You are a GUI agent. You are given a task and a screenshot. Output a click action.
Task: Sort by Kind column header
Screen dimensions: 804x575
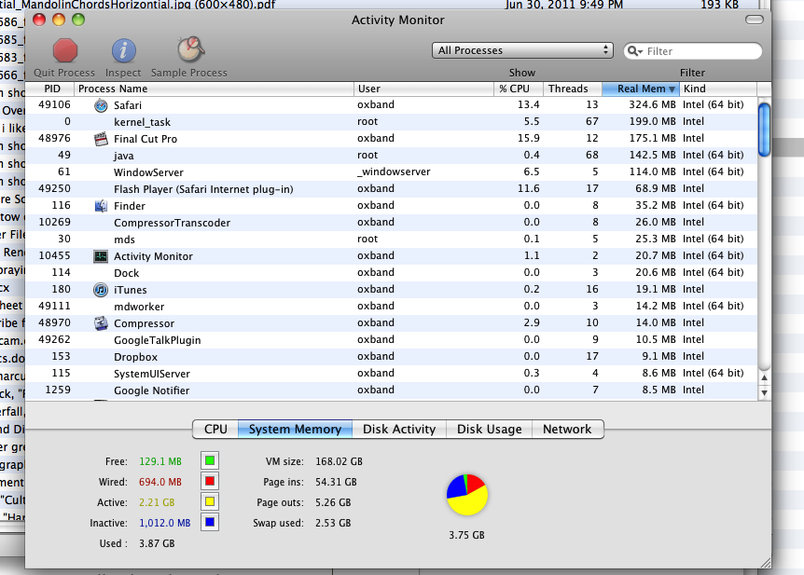click(x=718, y=89)
